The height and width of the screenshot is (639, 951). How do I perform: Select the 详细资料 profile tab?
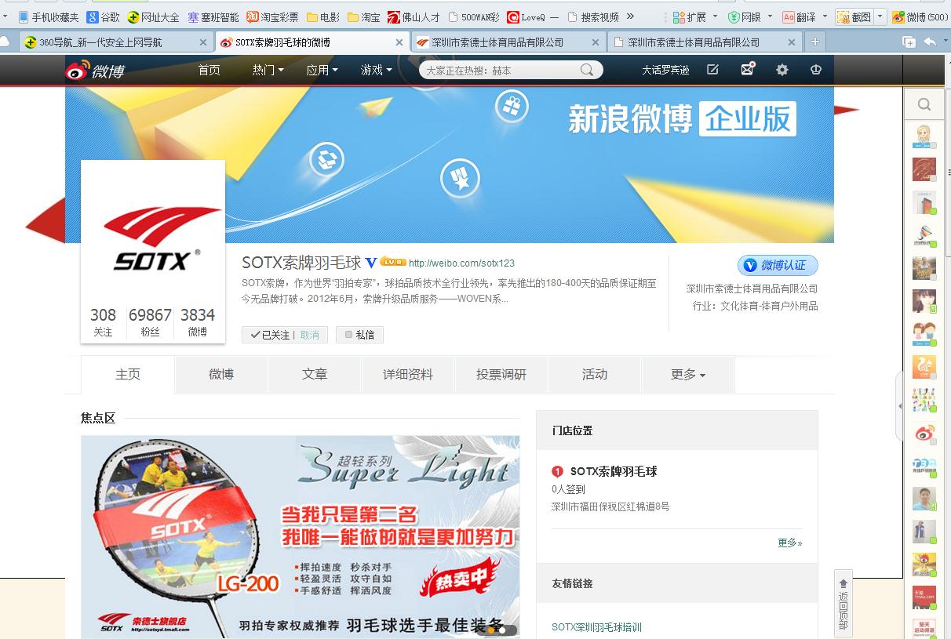coord(408,375)
